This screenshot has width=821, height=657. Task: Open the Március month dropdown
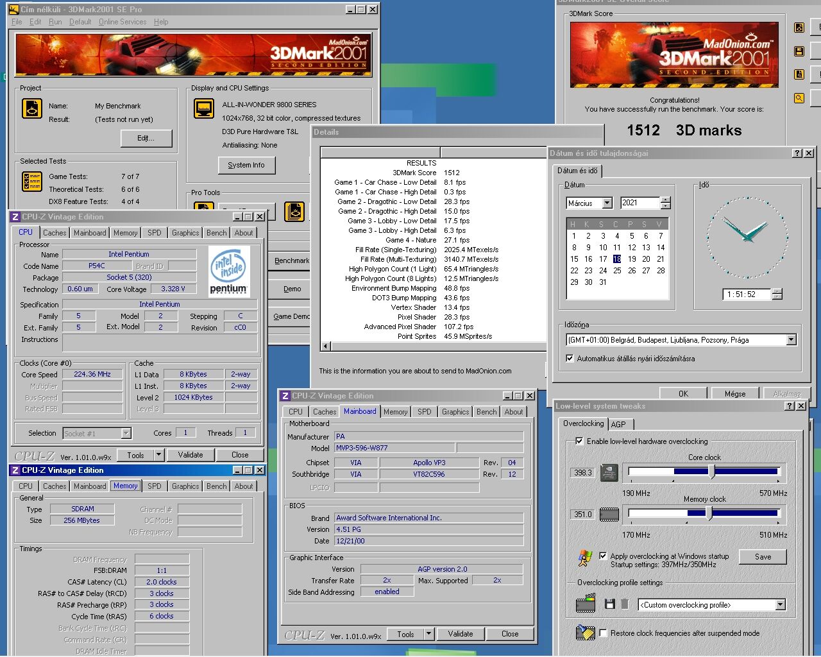point(607,203)
